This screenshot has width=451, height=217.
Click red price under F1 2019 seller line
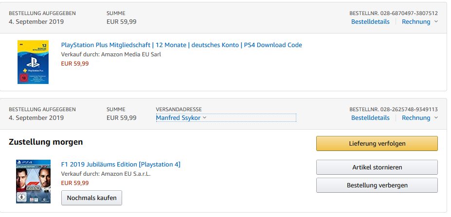75,183
